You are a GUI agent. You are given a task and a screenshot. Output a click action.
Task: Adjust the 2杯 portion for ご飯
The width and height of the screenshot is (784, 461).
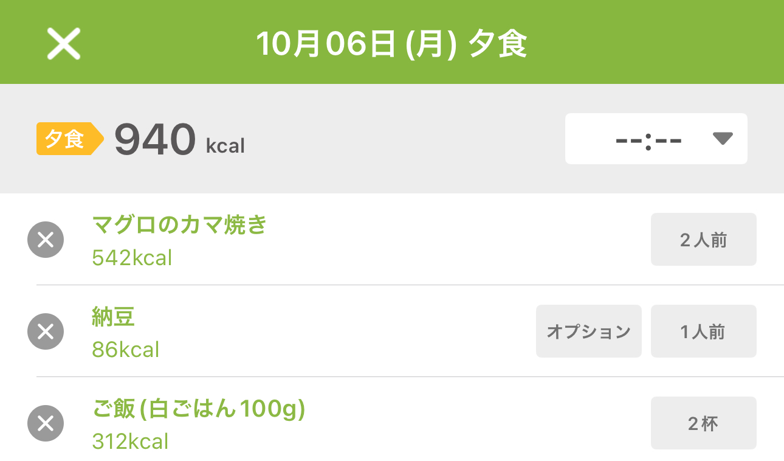[x=703, y=423]
